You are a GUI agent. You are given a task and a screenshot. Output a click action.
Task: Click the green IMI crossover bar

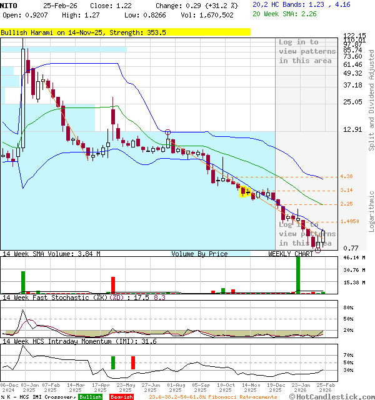click(x=113, y=362)
